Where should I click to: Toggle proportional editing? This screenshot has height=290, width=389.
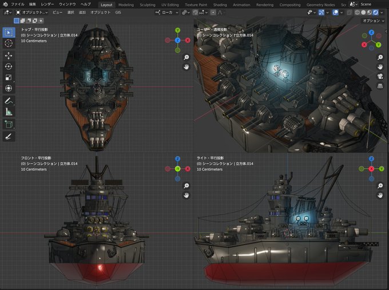[213, 13]
